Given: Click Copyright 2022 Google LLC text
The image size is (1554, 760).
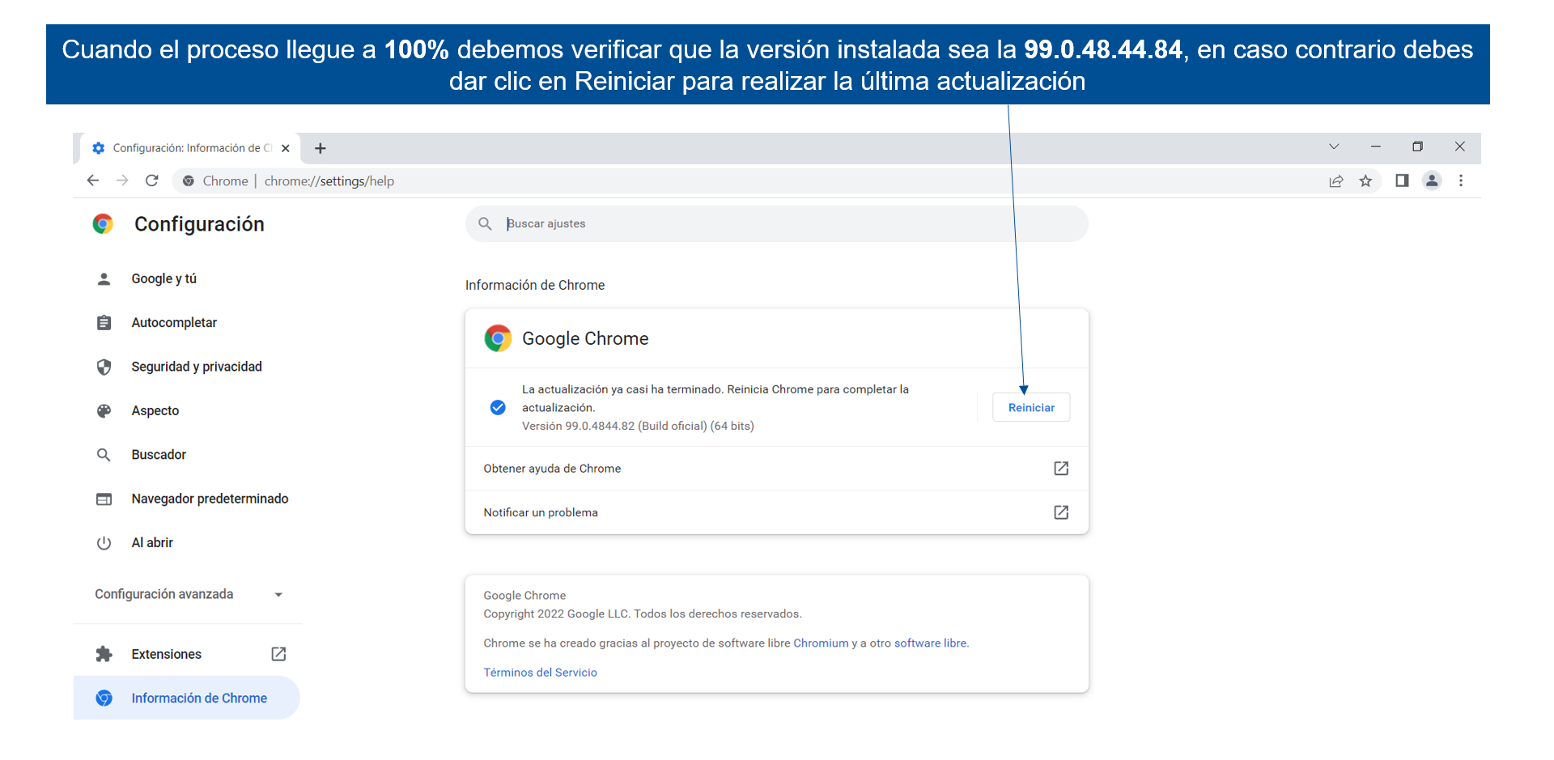Looking at the screenshot, I should (643, 614).
